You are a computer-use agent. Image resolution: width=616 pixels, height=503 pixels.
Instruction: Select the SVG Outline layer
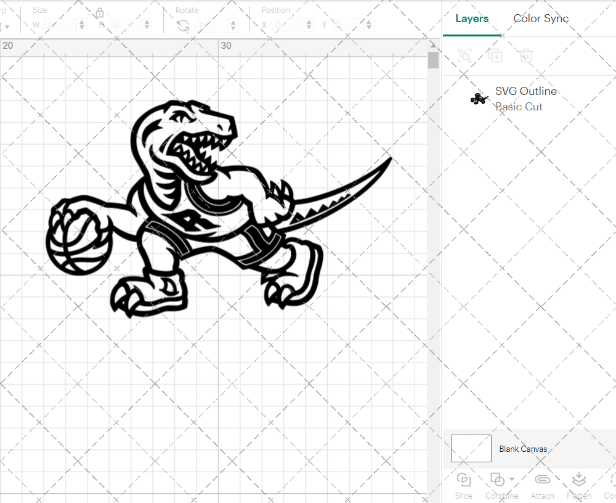(526, 91)
